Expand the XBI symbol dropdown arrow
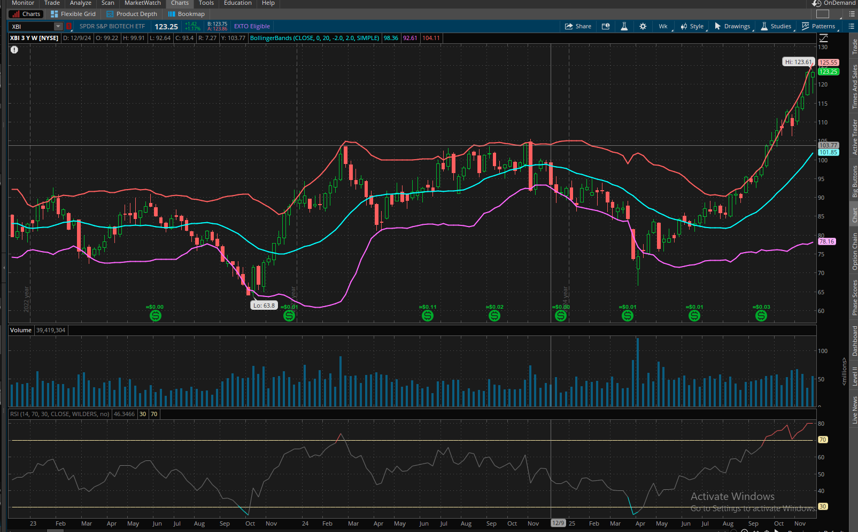Image resolution: width=858 pixels, height=532 pixels. [x=58, y=26]
